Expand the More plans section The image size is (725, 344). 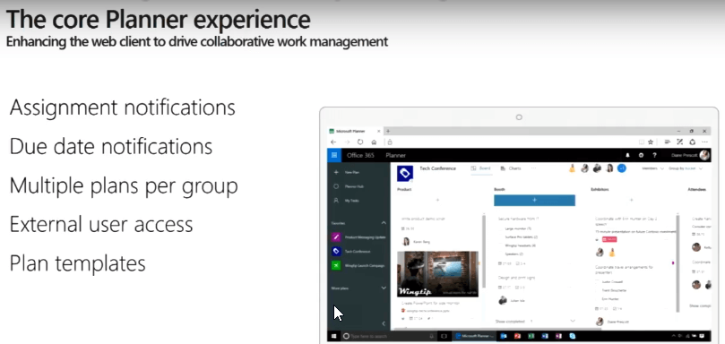point(384,288)
